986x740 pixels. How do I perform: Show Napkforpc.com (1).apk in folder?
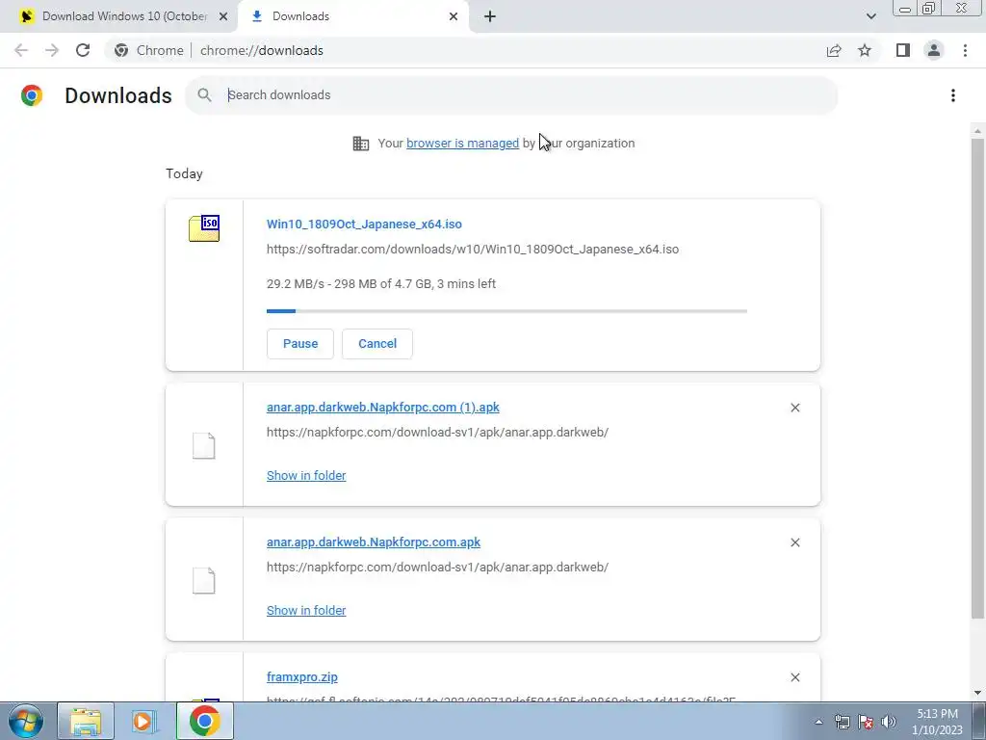[306, 476]
